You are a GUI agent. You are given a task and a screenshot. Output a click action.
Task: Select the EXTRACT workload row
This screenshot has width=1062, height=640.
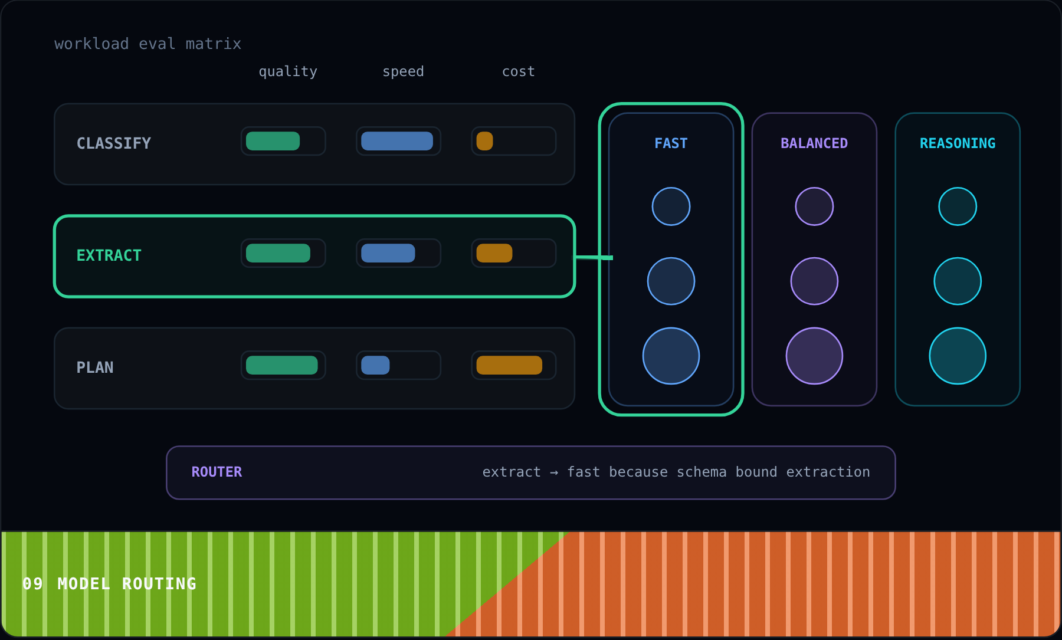click(314, 257)
